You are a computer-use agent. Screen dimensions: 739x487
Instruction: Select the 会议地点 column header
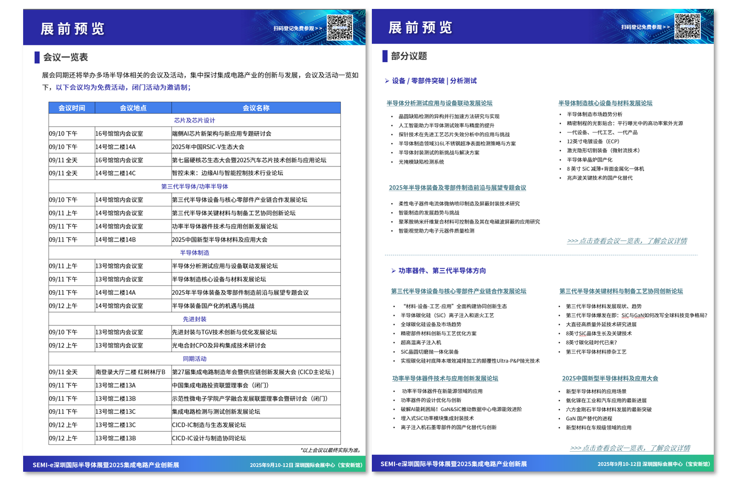tap(133, 108)
